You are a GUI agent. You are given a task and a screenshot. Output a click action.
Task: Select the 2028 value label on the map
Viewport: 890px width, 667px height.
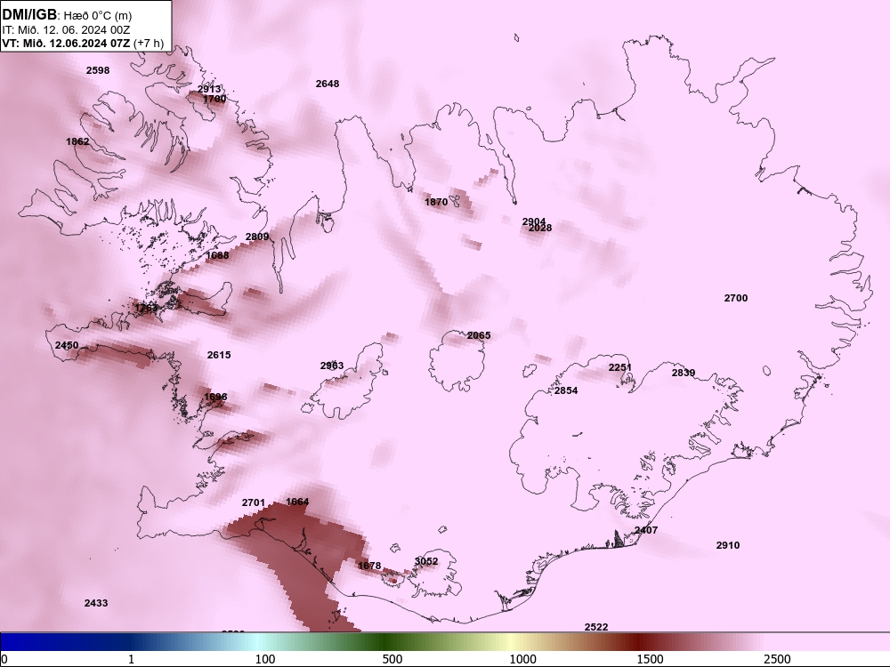click(540, 228)
